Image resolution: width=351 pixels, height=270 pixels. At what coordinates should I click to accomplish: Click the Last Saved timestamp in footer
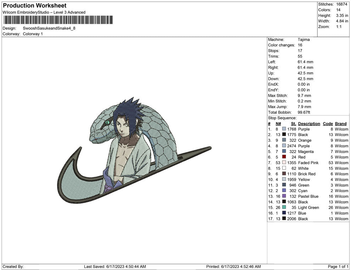click(x=115, y=266)
